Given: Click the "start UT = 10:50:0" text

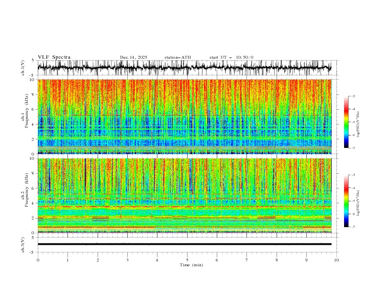Looking at the screenshot, I should pyautogui.click(x=231, y=57).
